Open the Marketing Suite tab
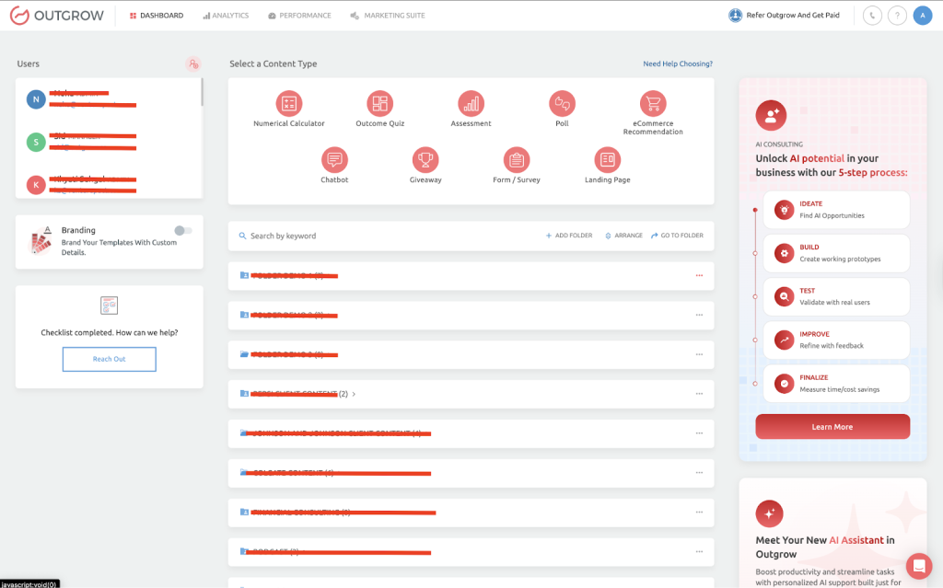Screen dimensions: 943x588 [388, 16]
